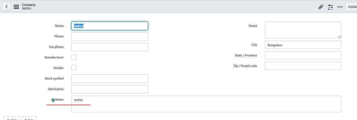This screenshot has height=120, width=357.
Task: Click the Street text area
Action: click(303, 30)
